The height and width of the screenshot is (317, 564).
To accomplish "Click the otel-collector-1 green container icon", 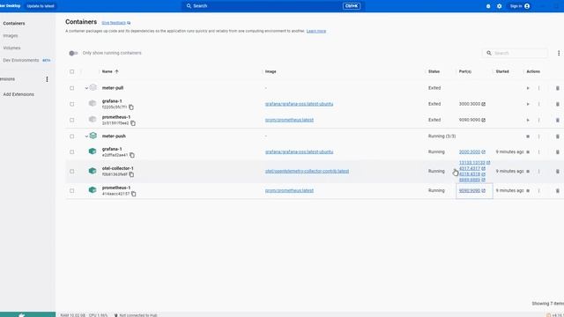I will (93, 171).
